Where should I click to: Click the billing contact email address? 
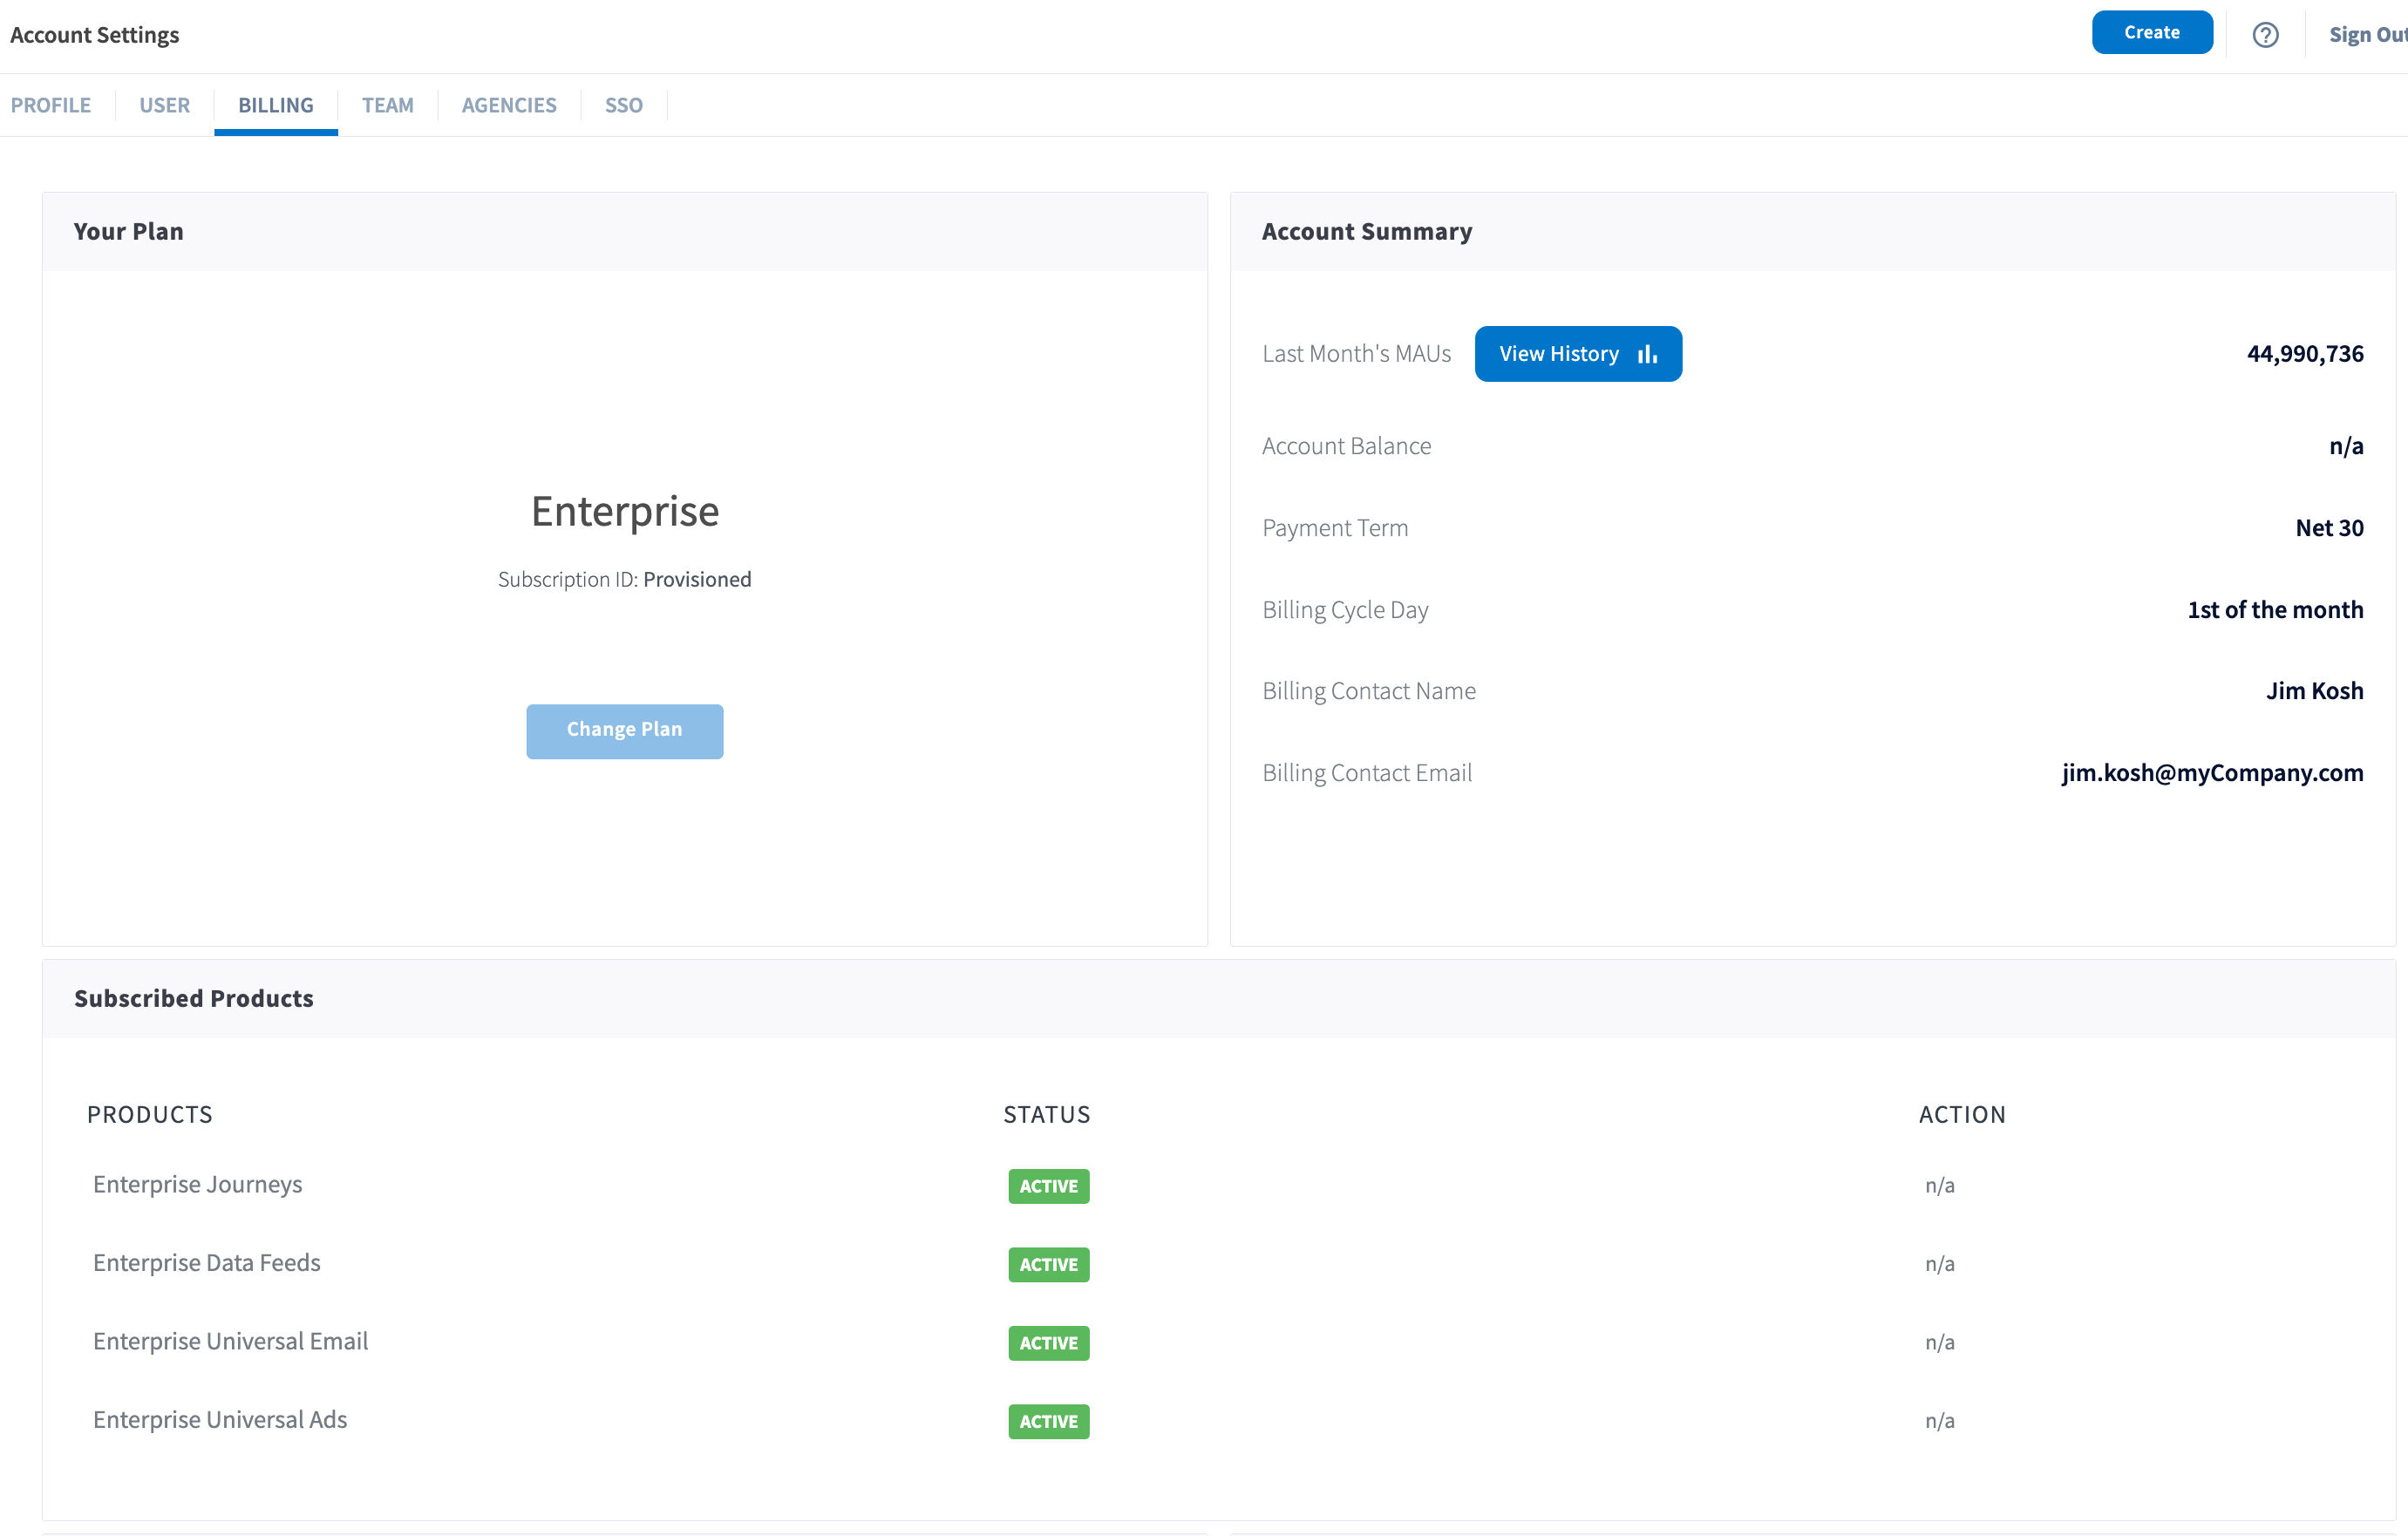[2211, 773]
